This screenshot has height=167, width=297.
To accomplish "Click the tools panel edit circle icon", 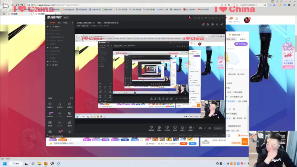I will [x=71, y=98].
